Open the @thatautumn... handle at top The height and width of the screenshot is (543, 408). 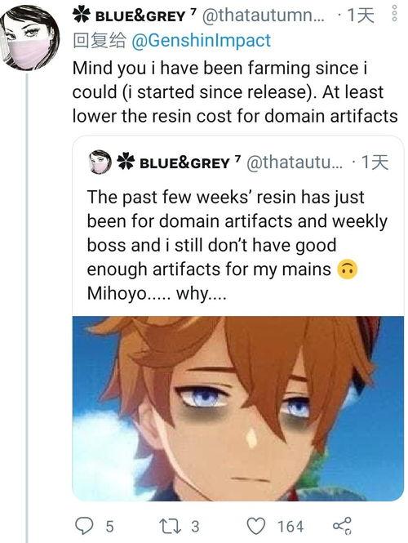click(264, 16)
